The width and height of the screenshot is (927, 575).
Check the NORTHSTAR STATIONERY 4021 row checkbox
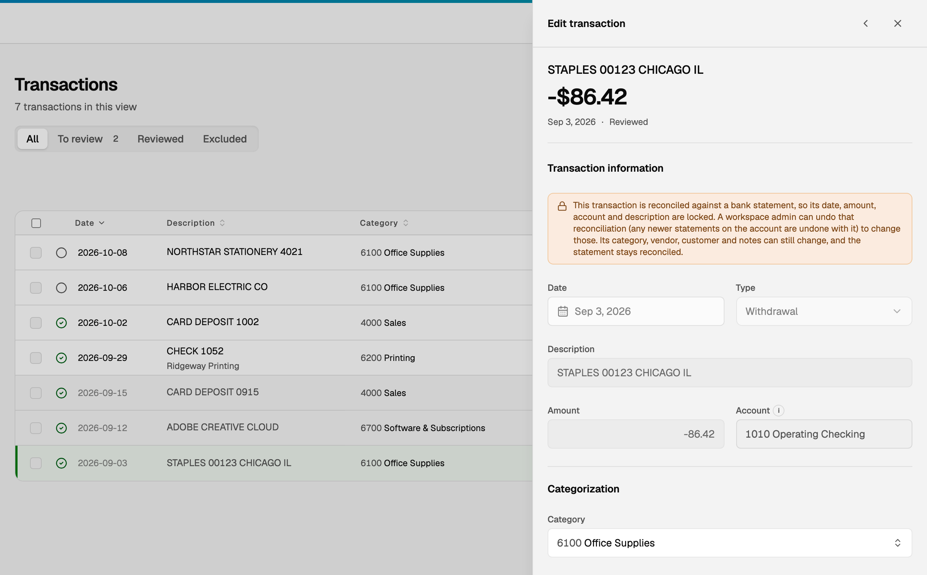(x=36, y=253)
